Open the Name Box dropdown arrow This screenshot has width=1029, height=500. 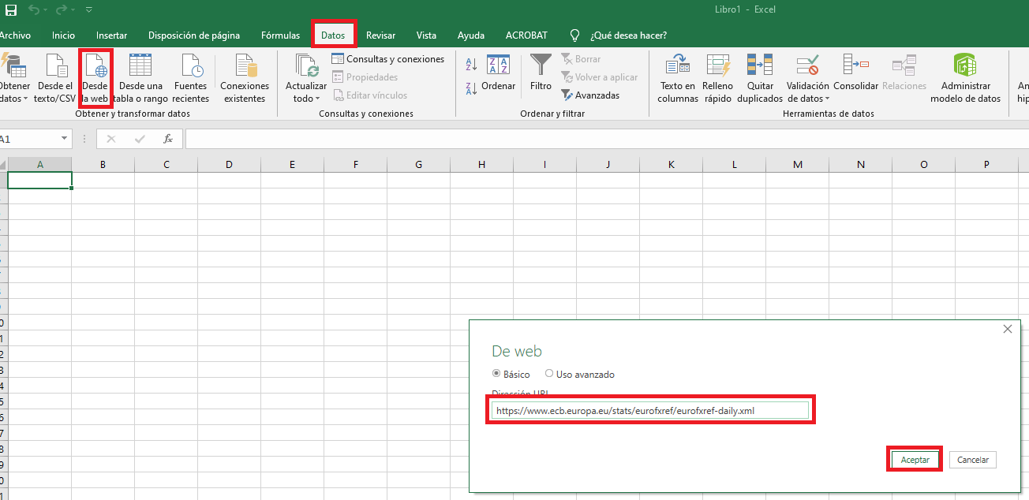point(65,139)
